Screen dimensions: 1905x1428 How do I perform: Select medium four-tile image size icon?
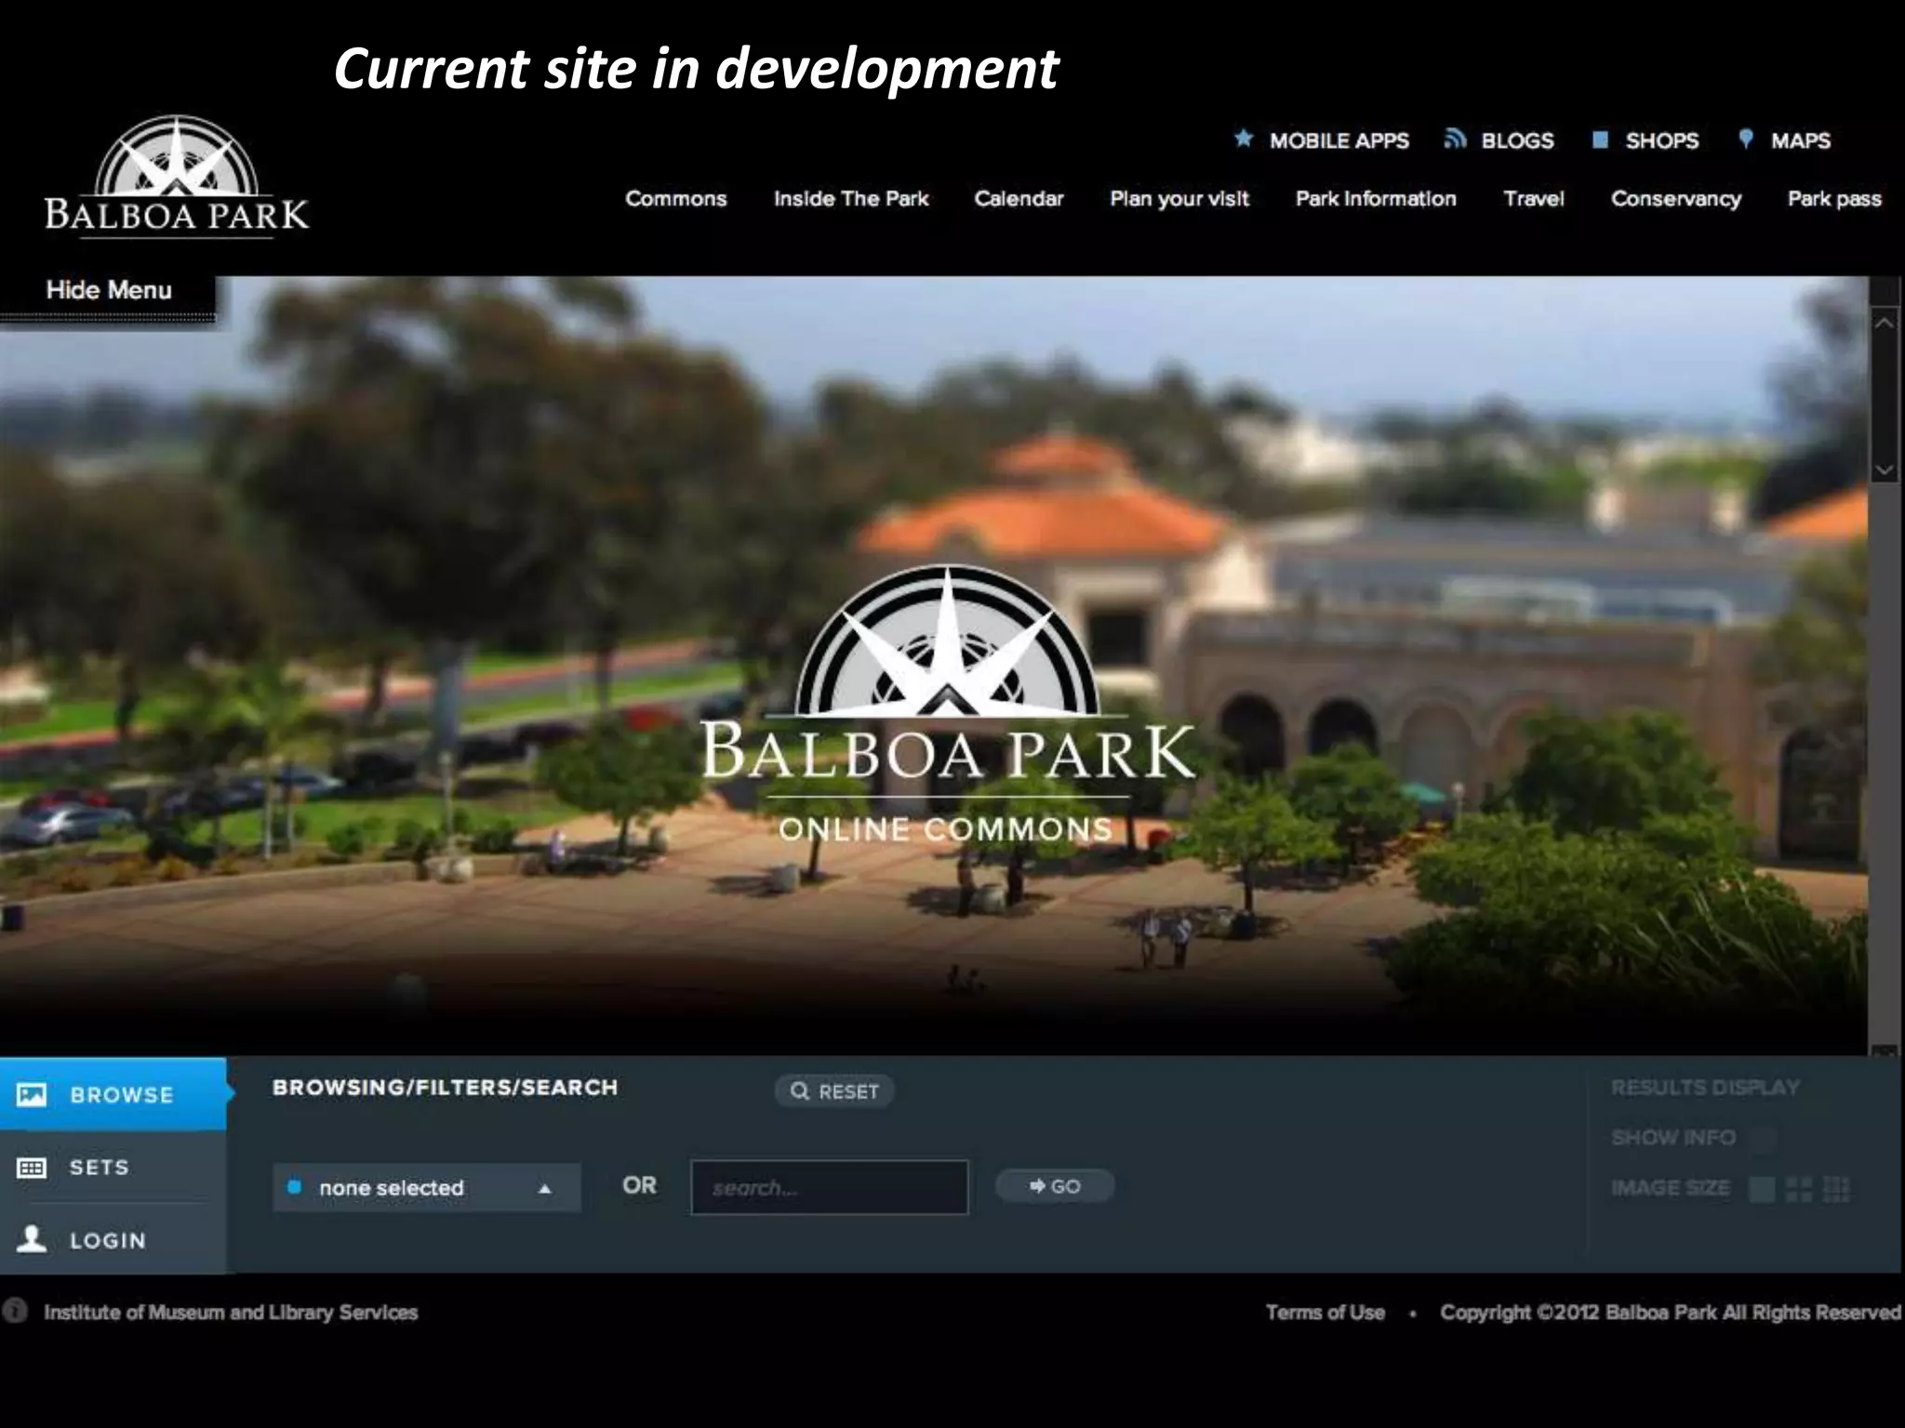pyautogui.click(x=1799, y=1189)
